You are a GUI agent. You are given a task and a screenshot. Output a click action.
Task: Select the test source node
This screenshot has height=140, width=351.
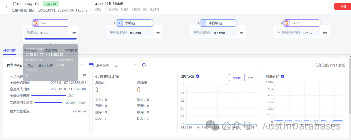51,23
